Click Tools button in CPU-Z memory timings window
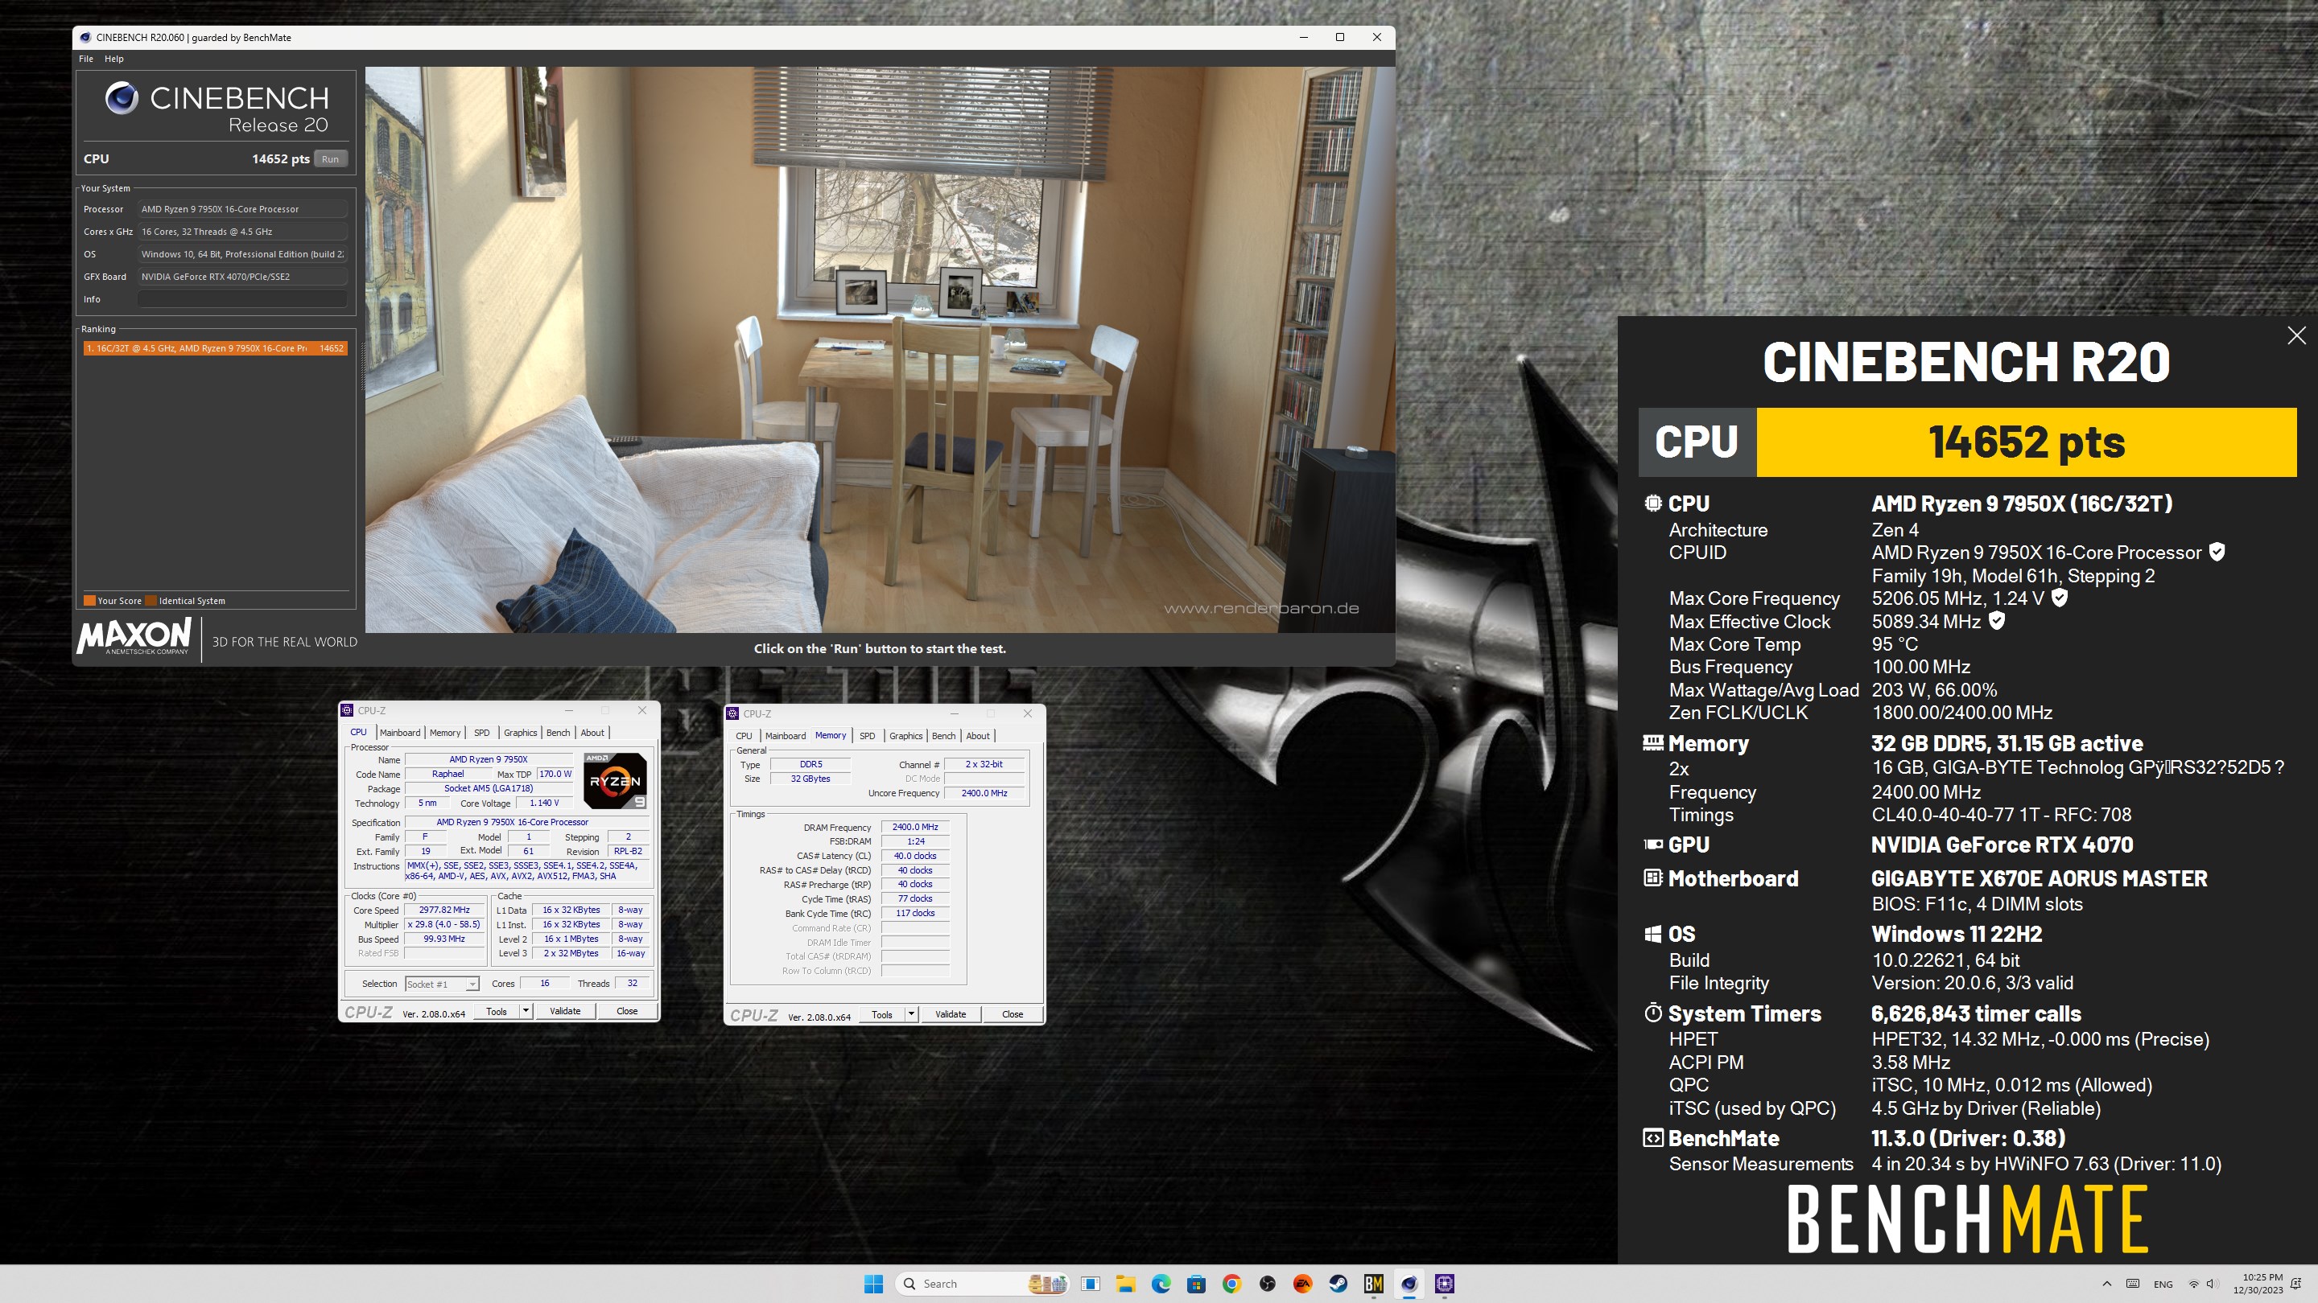The image size is (2318, 1303). 882,1014
